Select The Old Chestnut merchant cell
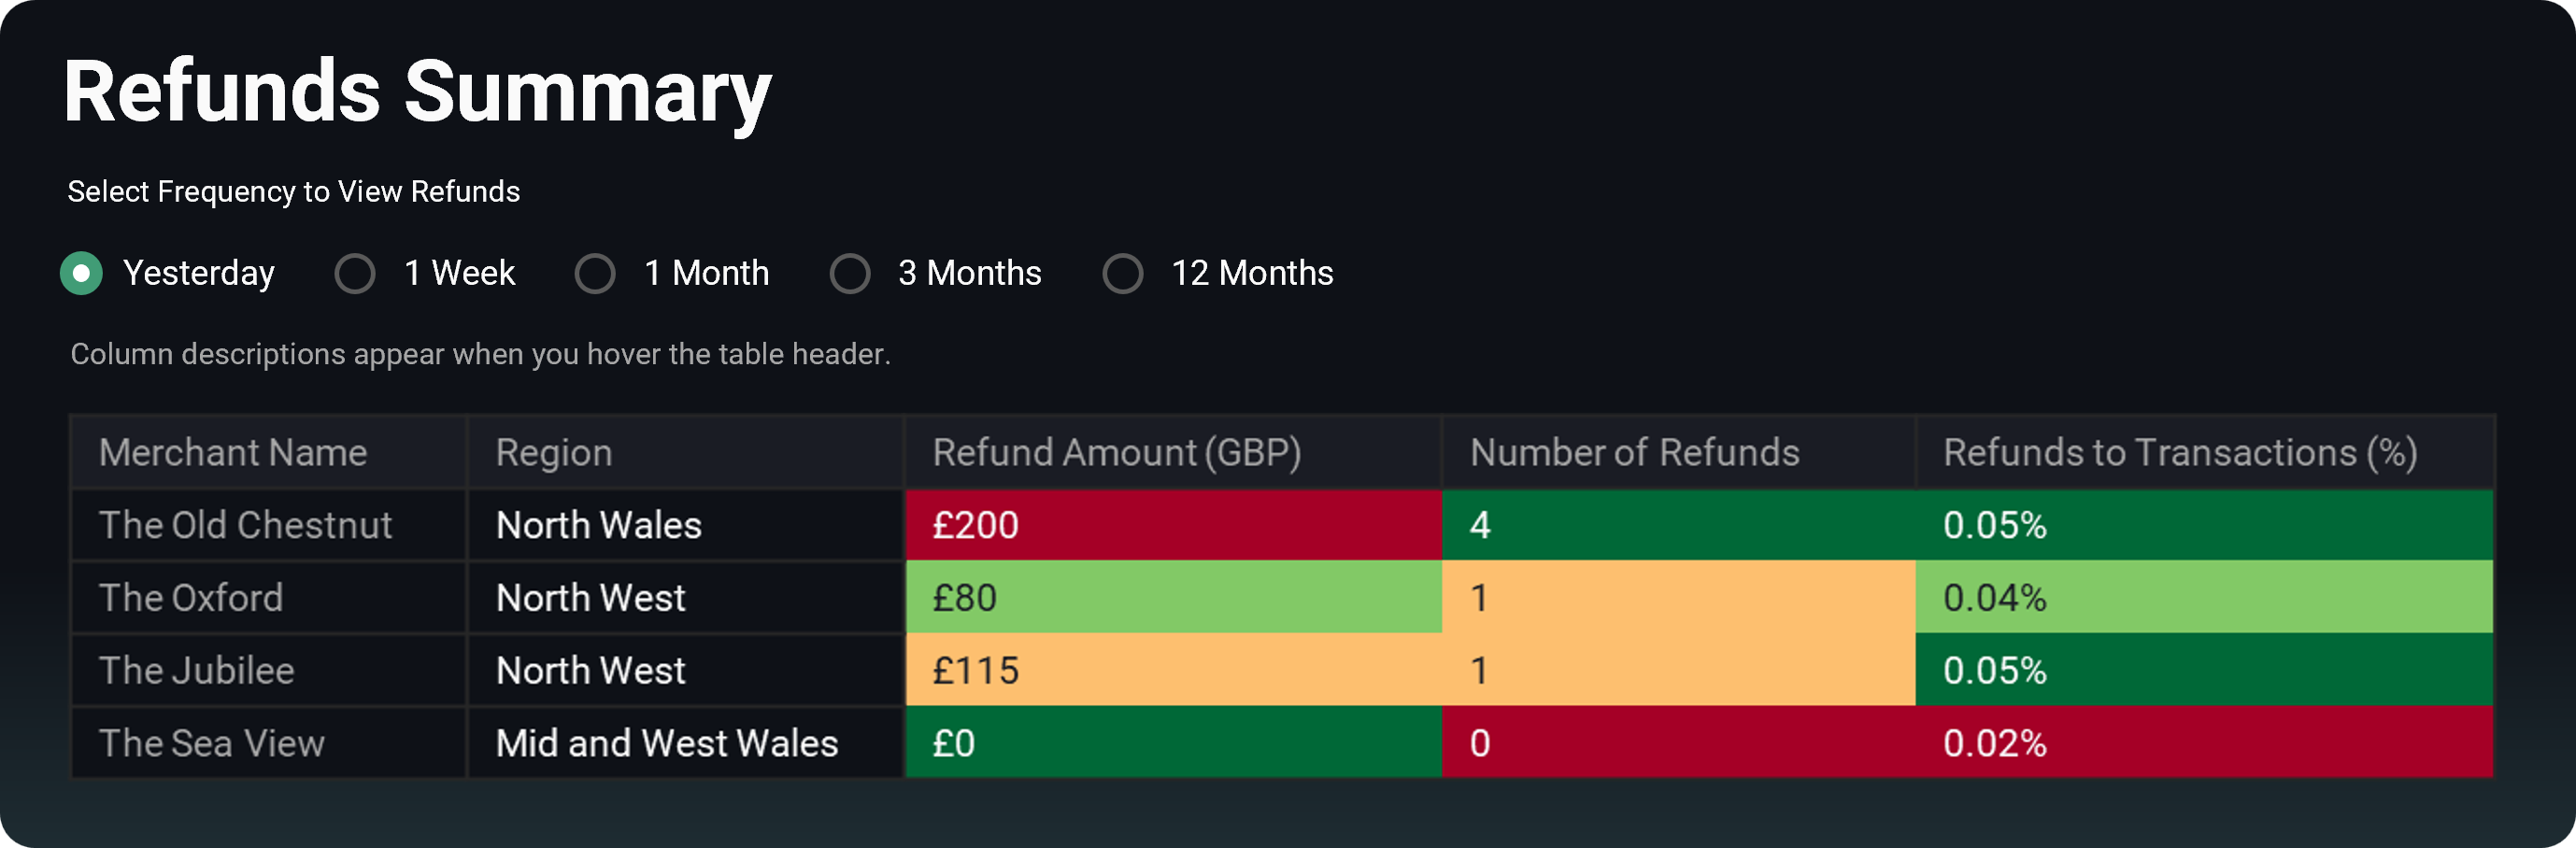The image size is (2576, 848). coord(245,525)
